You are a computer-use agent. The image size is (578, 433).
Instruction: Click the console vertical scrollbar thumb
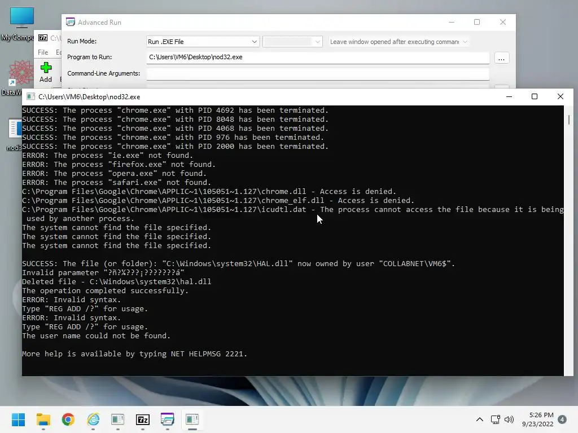coord(569,120)
